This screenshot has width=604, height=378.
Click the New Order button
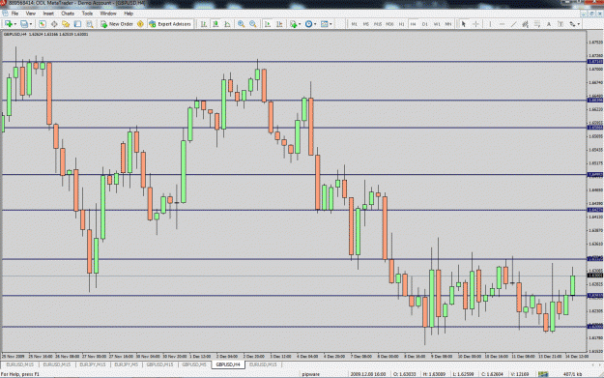click(x=117, y=24)
